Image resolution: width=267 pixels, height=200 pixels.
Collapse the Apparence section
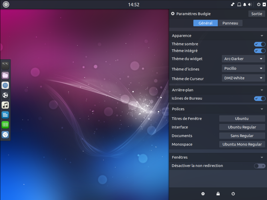point(262,36)
